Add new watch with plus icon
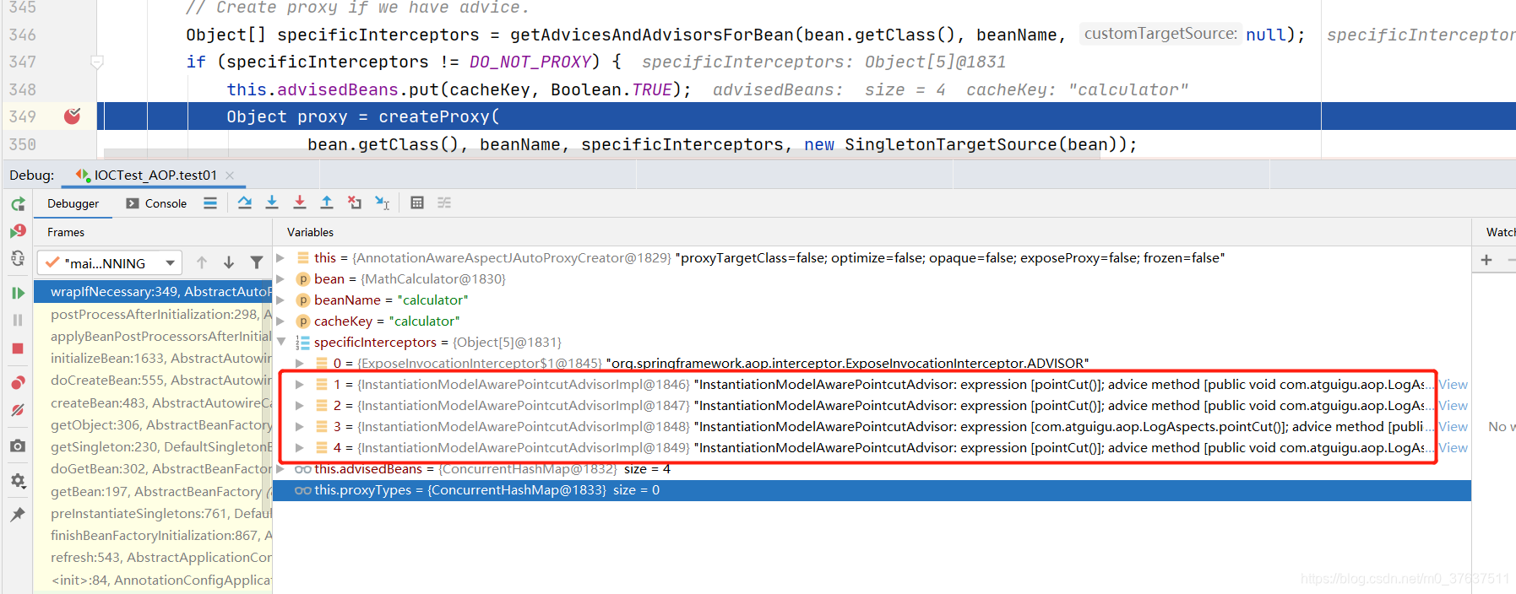The width and height of the screenshot is (1516, 594). (x=1486, y=260)
